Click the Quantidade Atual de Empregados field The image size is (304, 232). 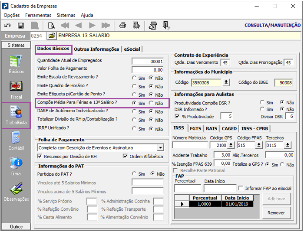coord(148,62)
